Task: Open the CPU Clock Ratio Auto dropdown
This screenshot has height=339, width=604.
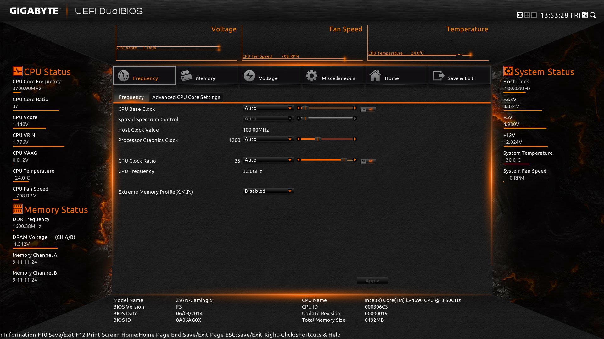Action: coord(268,160)
